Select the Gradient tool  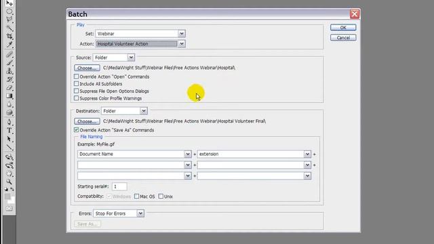pyautogui.click(x=9, y=96)
